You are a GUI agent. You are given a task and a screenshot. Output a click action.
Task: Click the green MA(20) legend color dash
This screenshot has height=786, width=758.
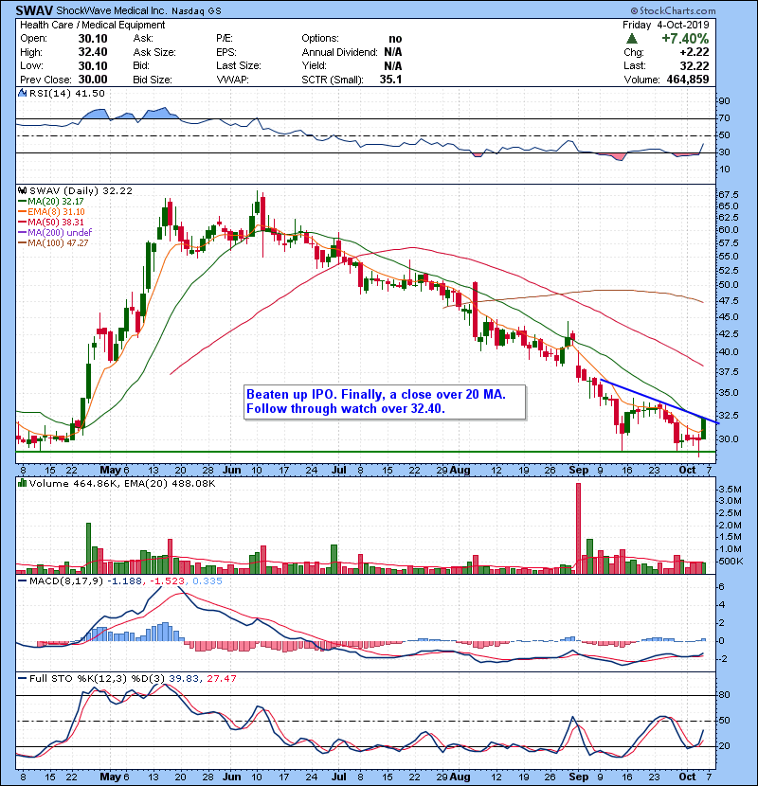[22, 201]
